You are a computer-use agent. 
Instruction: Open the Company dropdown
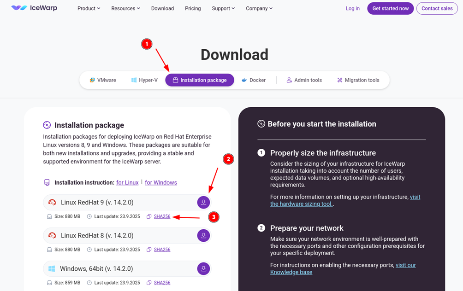[259, 8]
